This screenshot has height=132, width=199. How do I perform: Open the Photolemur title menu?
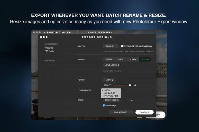[x=100, y=32]
